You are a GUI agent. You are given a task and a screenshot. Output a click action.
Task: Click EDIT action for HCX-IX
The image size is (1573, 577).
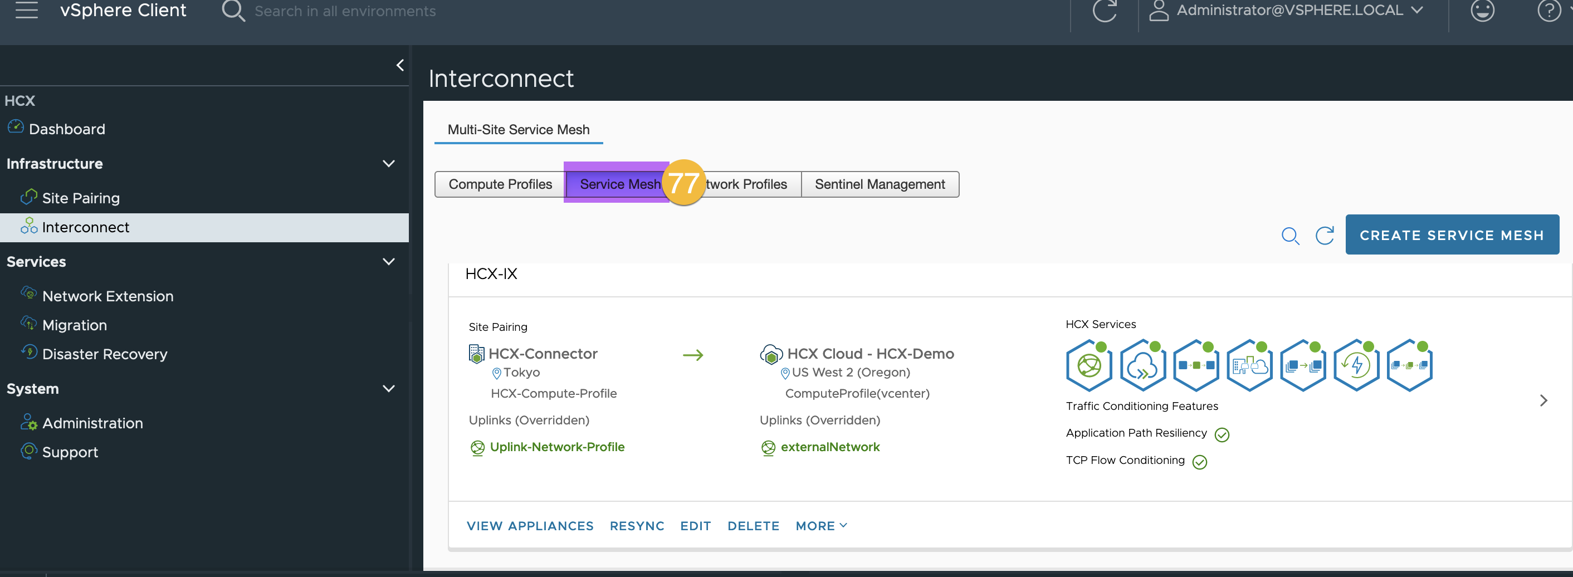(x=696, y=526)
